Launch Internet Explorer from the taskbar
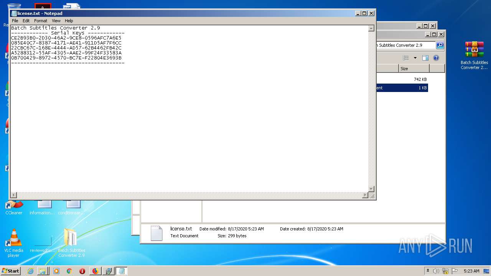 coord(30,271)
